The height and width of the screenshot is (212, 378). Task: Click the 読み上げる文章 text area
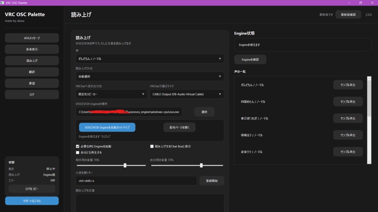(x=150, y=203)
